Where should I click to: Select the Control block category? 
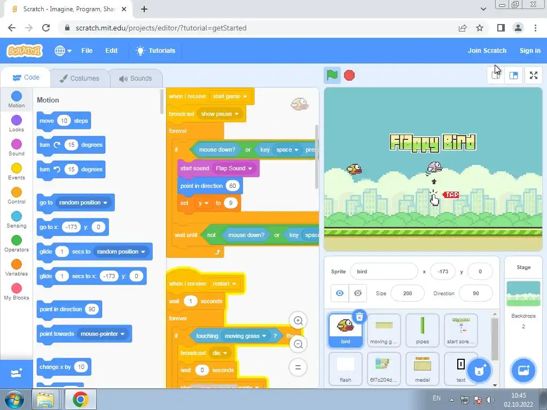coord(17,195)
